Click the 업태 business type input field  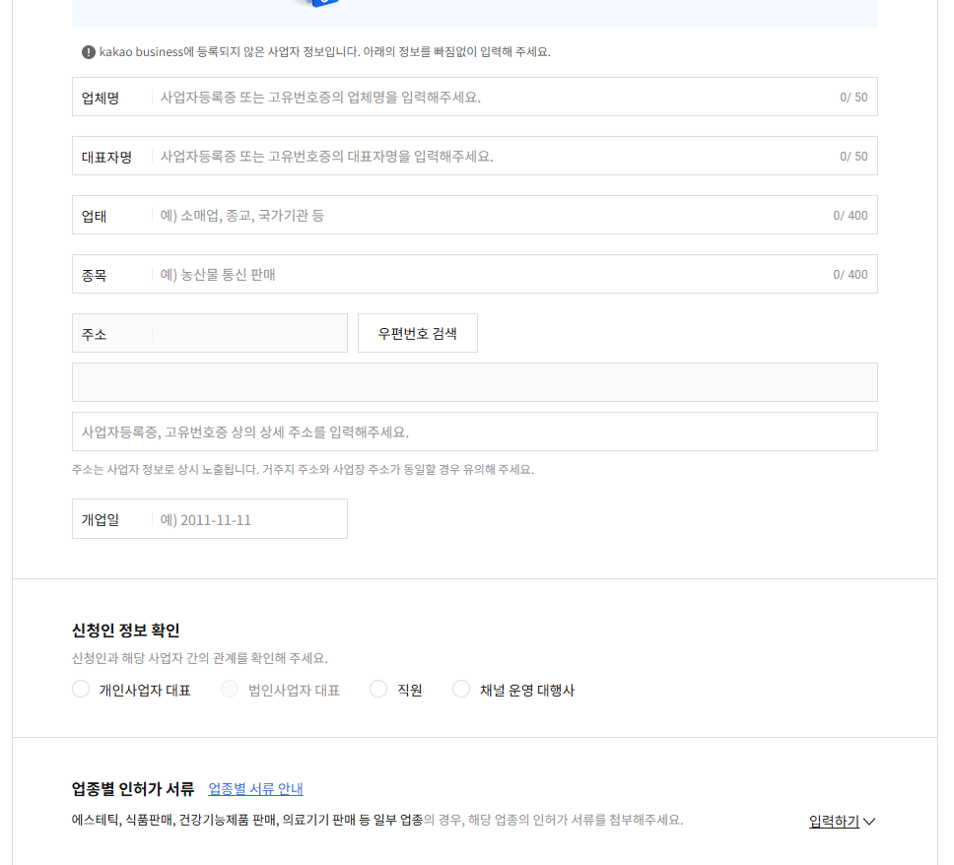click(x=475, y=215)
